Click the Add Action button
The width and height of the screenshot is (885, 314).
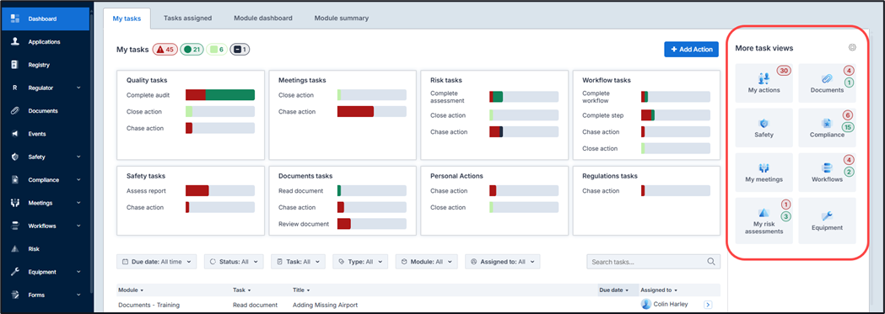pos(692,50)
